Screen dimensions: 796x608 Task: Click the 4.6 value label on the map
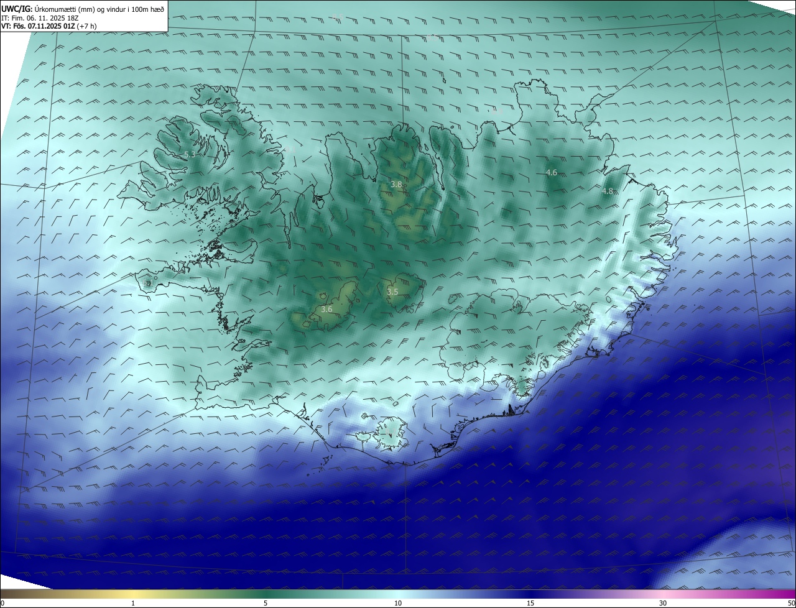pos(551,173)
